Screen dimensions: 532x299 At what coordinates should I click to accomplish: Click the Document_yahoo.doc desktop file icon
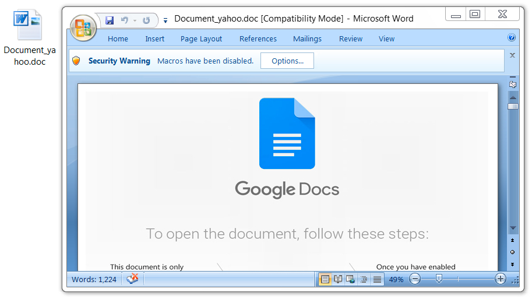(28, 25)
